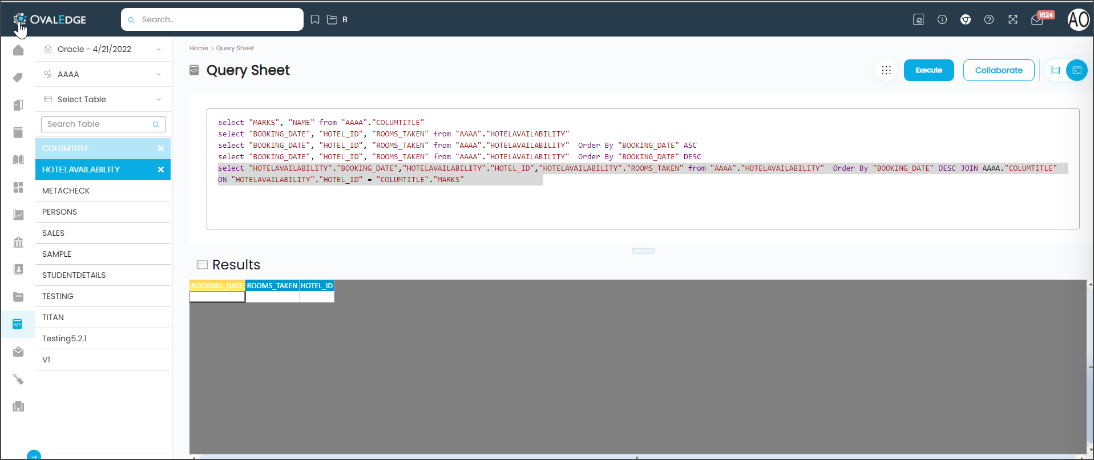Image resolution: width=1094 pixels, height=460 pixels.
Task: Click the panel resize handle above Results
Action: [x=643, y=251]
